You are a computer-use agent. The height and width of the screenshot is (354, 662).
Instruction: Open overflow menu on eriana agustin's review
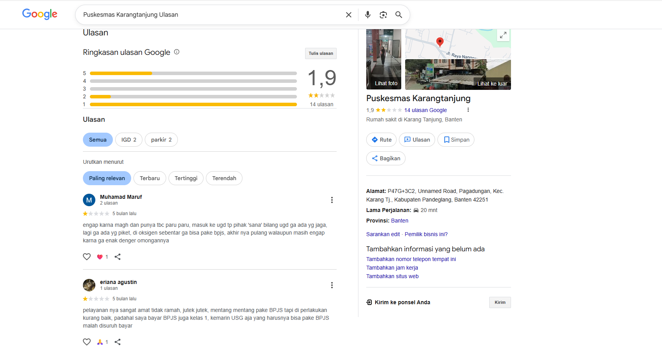[332, 285]
